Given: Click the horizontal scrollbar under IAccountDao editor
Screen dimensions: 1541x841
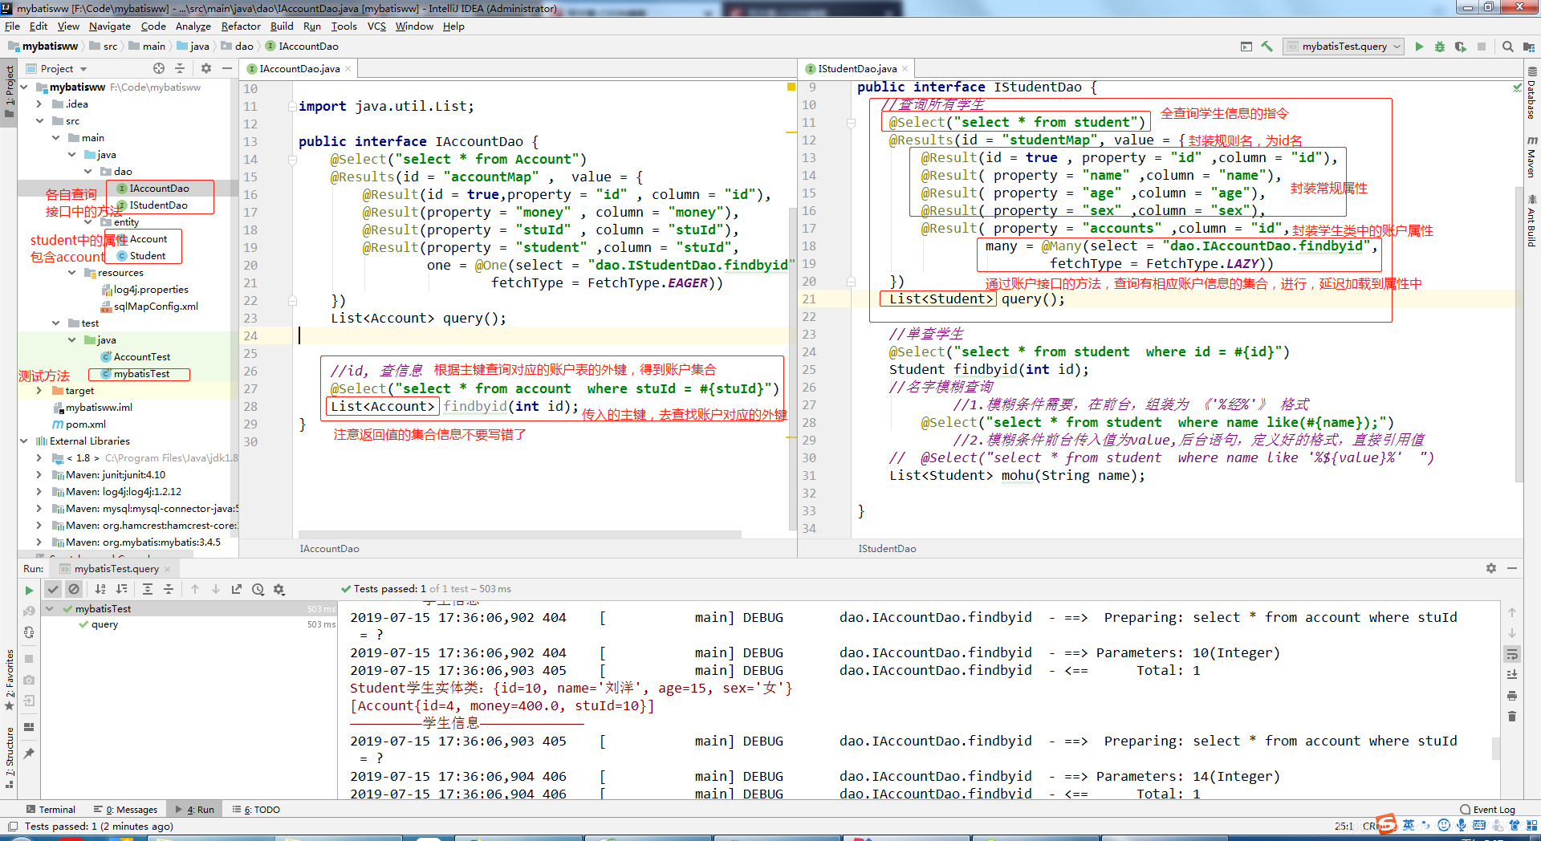Looking at the screenshot, I should [x=519, y=534].
